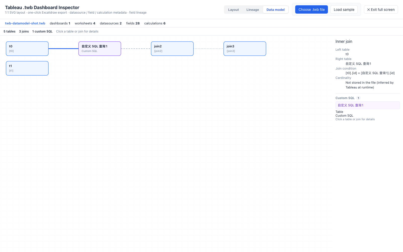Screen dimensions: 403x252
Task: Click the Inner join heading
Action: click(x=344, y=42)
